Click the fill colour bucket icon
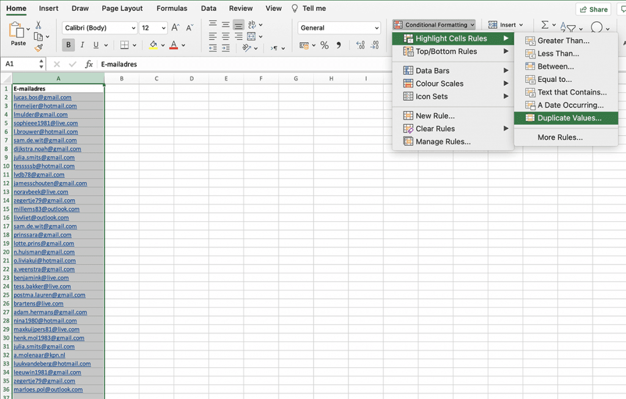This screenshot has width=626, height=399. coord(153,45)
